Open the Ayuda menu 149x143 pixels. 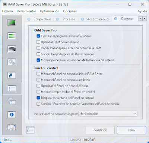[142, 11]
